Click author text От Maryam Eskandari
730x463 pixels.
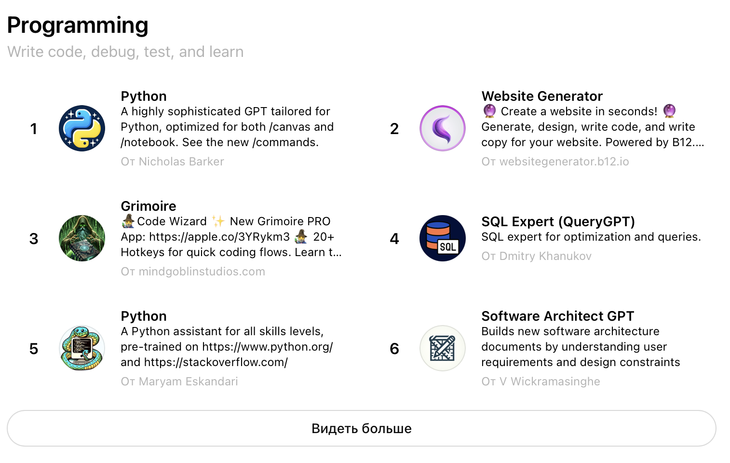click(179, 381)
